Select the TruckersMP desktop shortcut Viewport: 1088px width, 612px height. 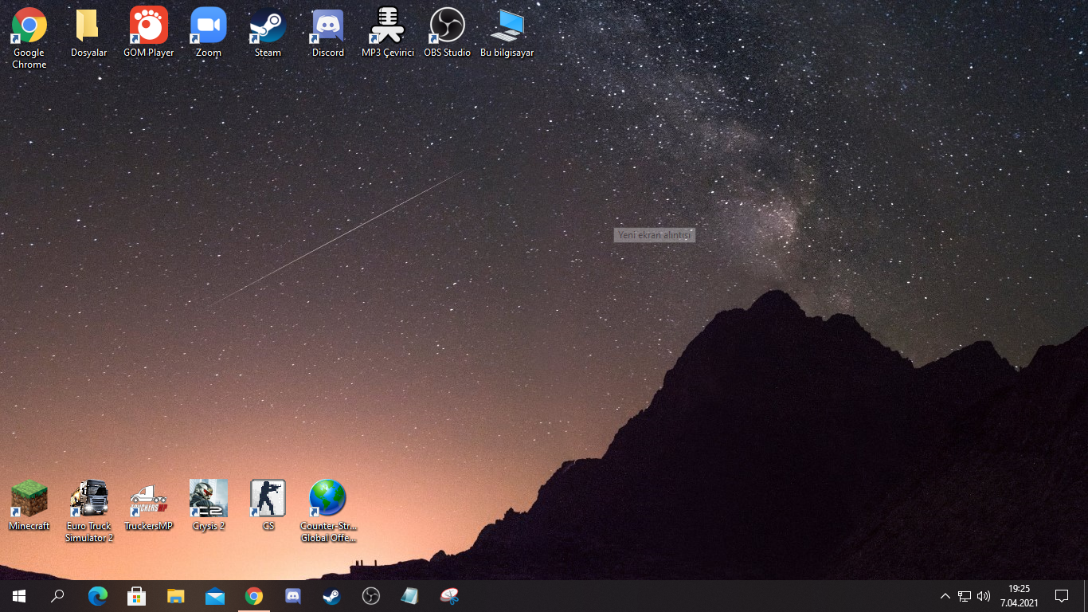pos(149,505)
